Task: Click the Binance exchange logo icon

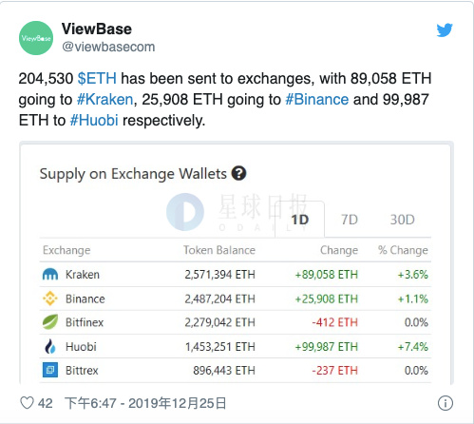Action: coord(50,299)
